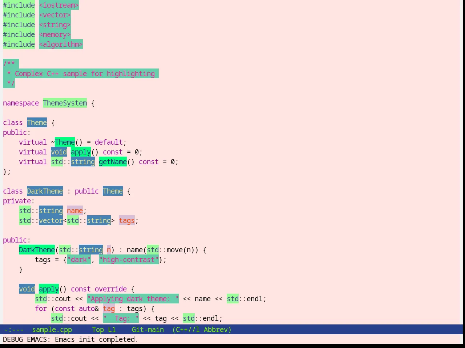
Task: Click the -:--- buffer status flags
Action: (14, 330)
